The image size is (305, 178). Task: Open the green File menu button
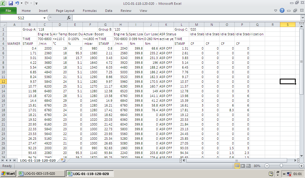(8, 11)
